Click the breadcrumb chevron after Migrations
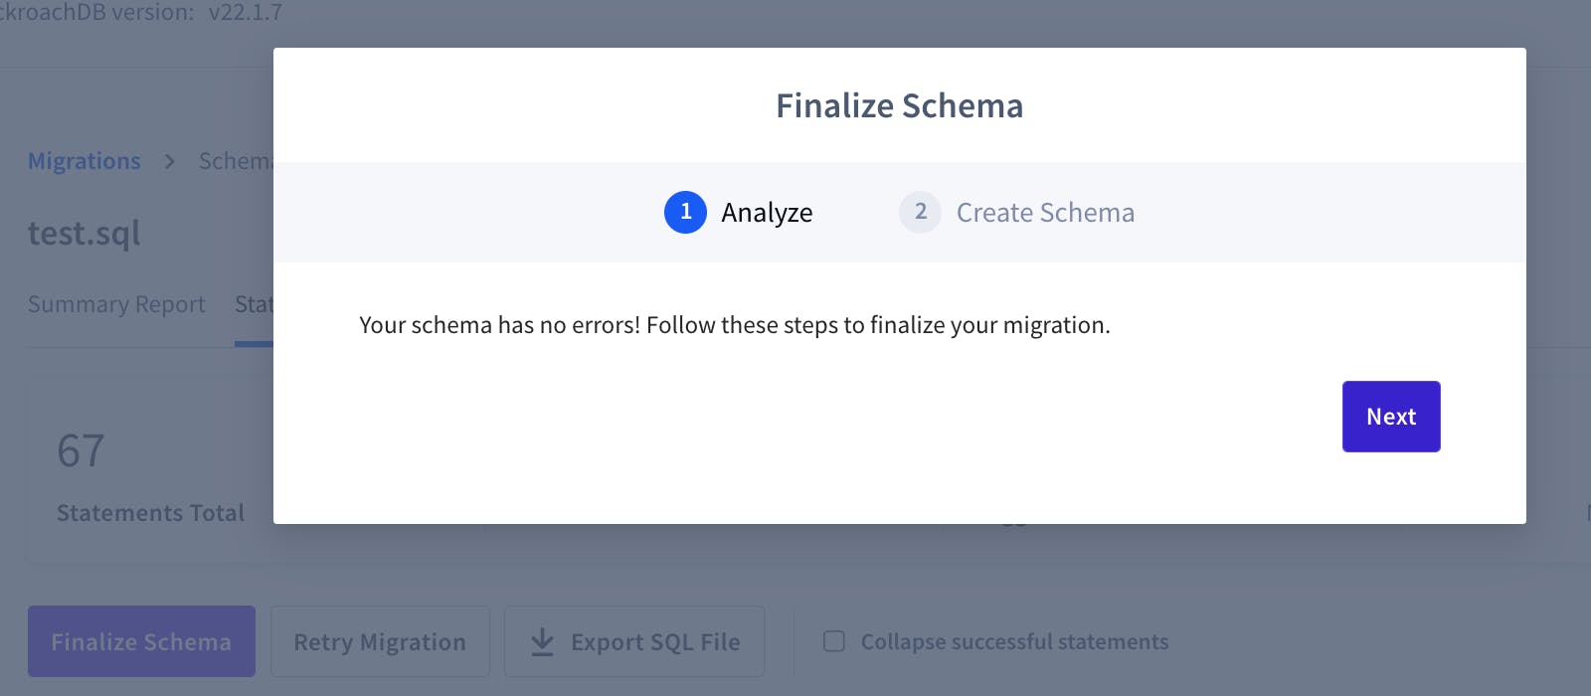 click(170, 161)
